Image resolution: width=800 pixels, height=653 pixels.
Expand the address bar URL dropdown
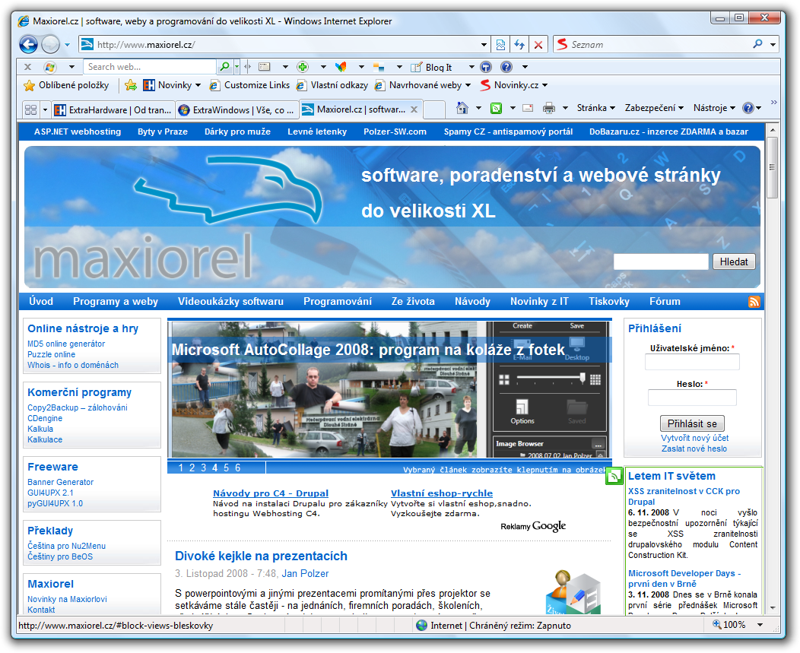click(x=484, y=45)
